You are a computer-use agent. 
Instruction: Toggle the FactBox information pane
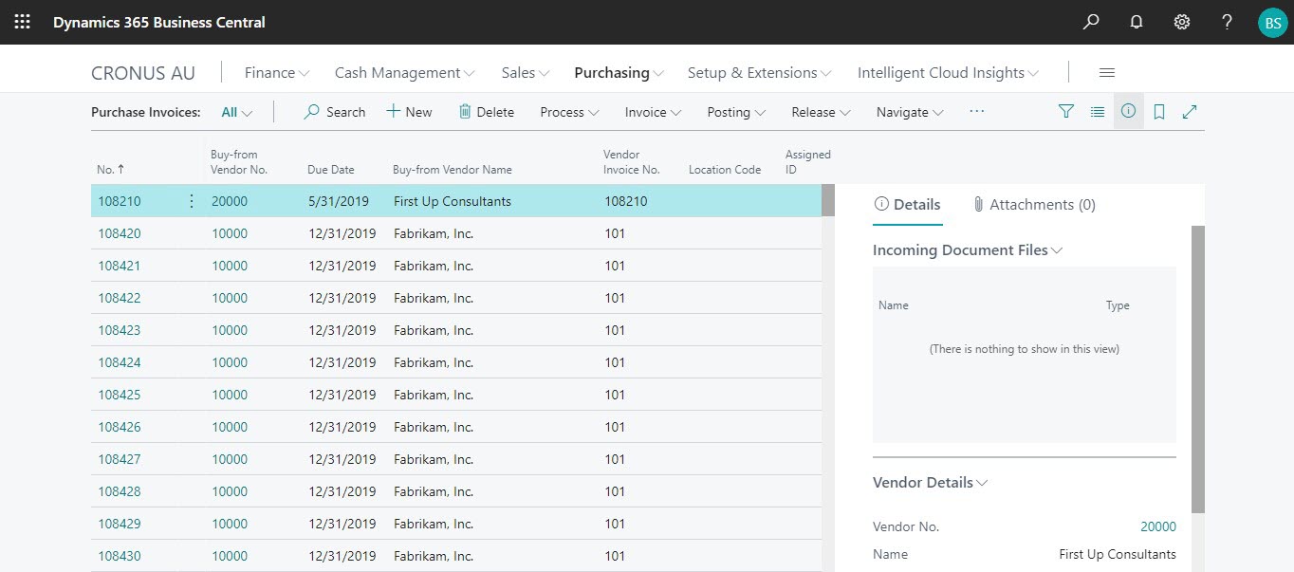1128,112
